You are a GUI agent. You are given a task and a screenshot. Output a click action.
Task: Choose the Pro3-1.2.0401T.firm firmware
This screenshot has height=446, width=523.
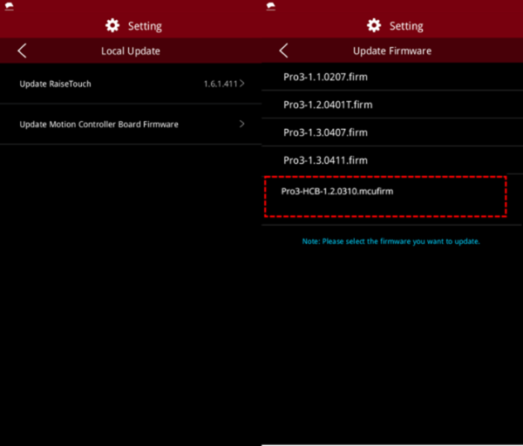tap(328, 105)
